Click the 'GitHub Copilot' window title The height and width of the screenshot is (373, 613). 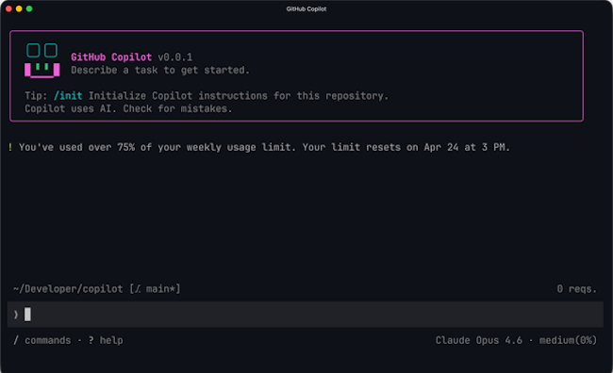306,8
